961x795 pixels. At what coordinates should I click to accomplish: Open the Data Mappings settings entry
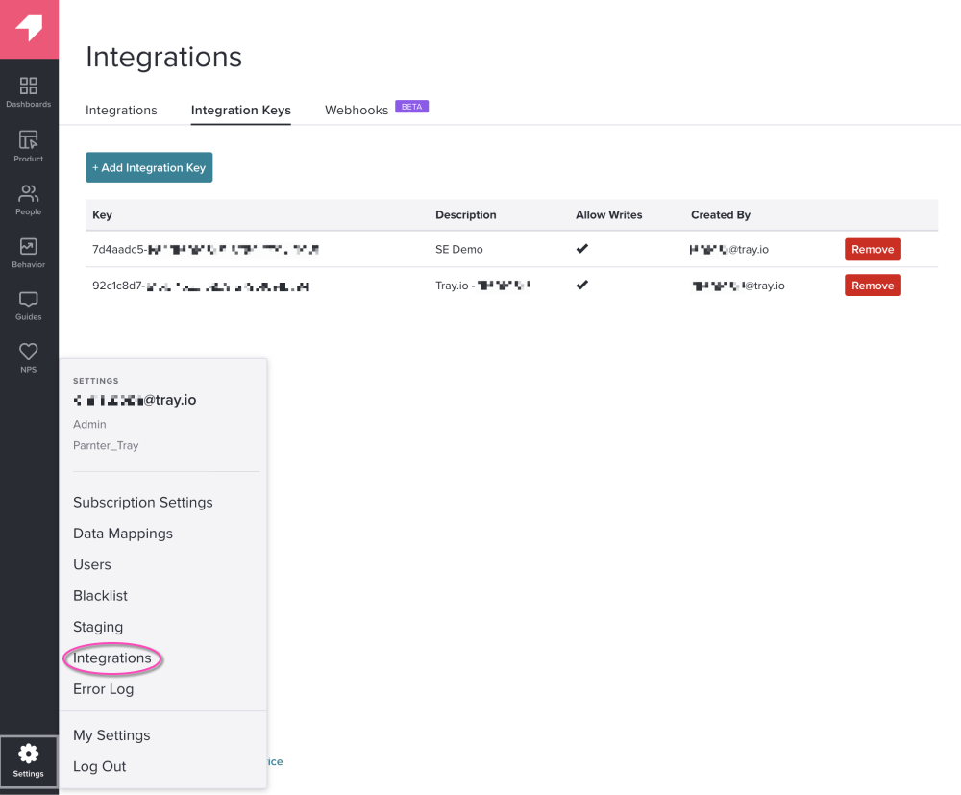click(123, 533)
